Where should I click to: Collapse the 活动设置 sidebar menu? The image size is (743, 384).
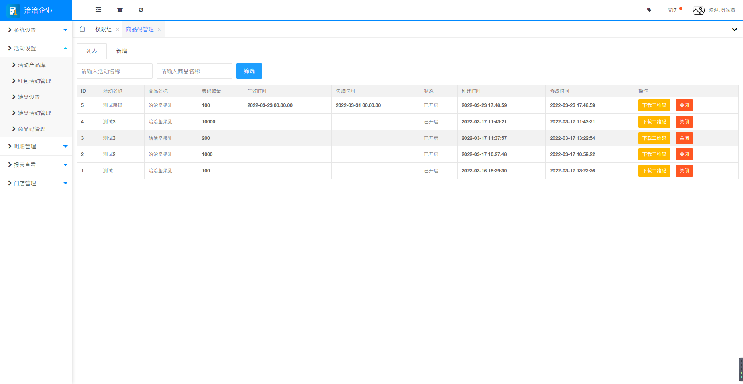tap(36, 48)
